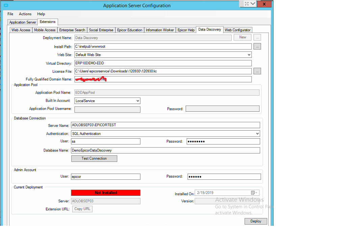Screen dimensions: 344x247
Task: Click the ellipsis button beside New
Action: point(257,38)
